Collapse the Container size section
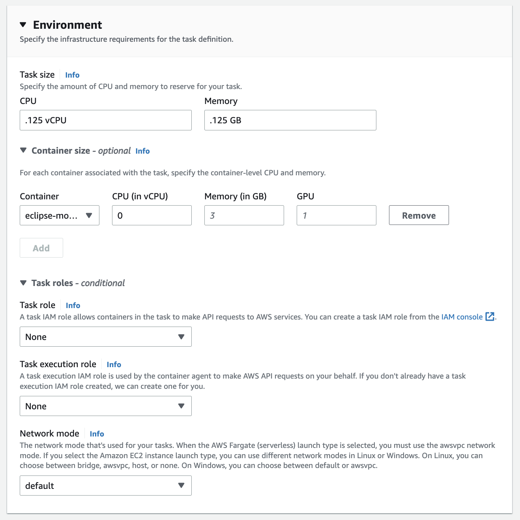Viewport: 520px width, 520px height. coord(24,150)
